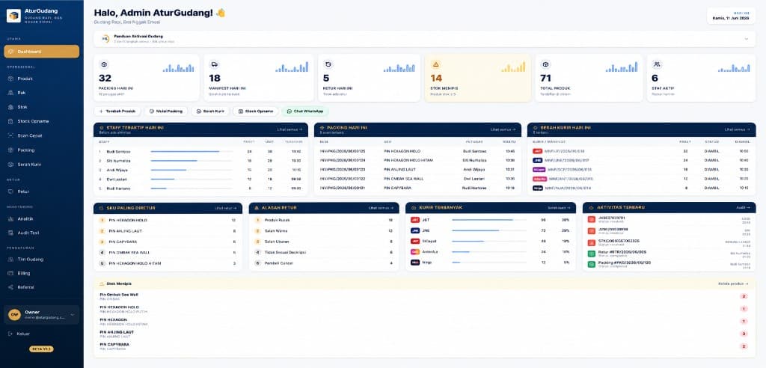The width and height of the screenshot is (766, 368).
Task: Click the green icon beside Packing #PKG activity
Action: tap(592, 264)
